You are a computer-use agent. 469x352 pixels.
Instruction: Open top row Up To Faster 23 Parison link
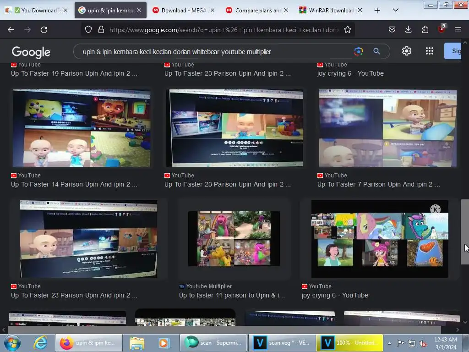(227, 73)
